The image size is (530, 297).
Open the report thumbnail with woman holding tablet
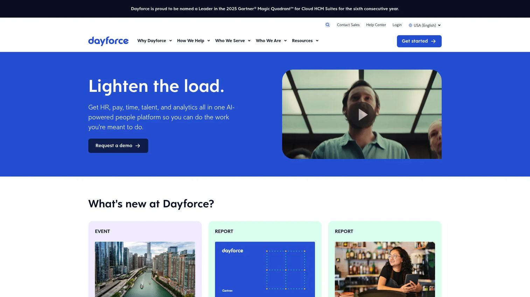point(385,269)
